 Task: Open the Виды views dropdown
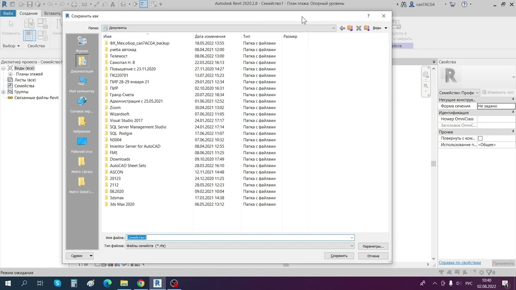[380, 28]
